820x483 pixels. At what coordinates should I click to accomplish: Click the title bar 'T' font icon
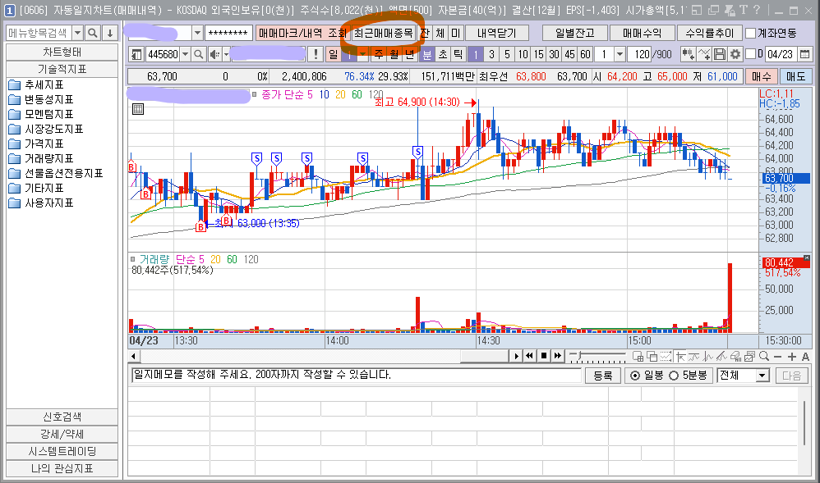pyautogui.click(x=743, y=10)
